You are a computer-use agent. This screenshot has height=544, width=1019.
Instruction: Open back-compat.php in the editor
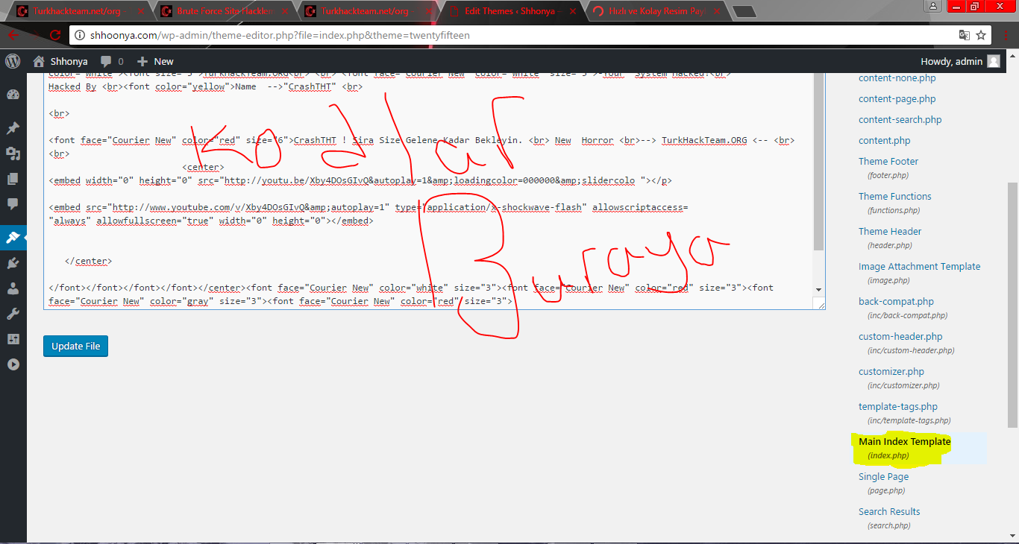[896, 302]
